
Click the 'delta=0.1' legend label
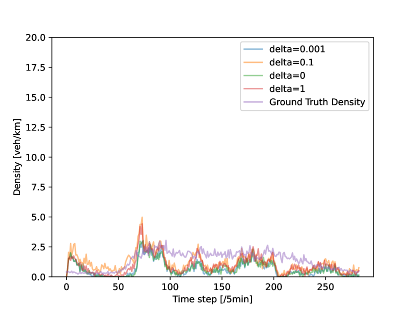(291, 62)
